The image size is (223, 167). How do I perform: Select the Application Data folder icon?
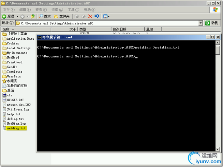pyautogui.click(x=4, y=39)
